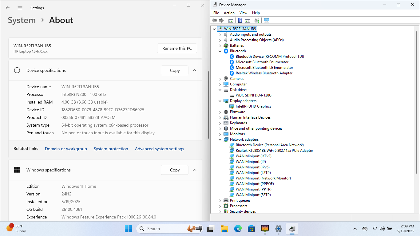Open Domain or workgroup link

[66, 149]
